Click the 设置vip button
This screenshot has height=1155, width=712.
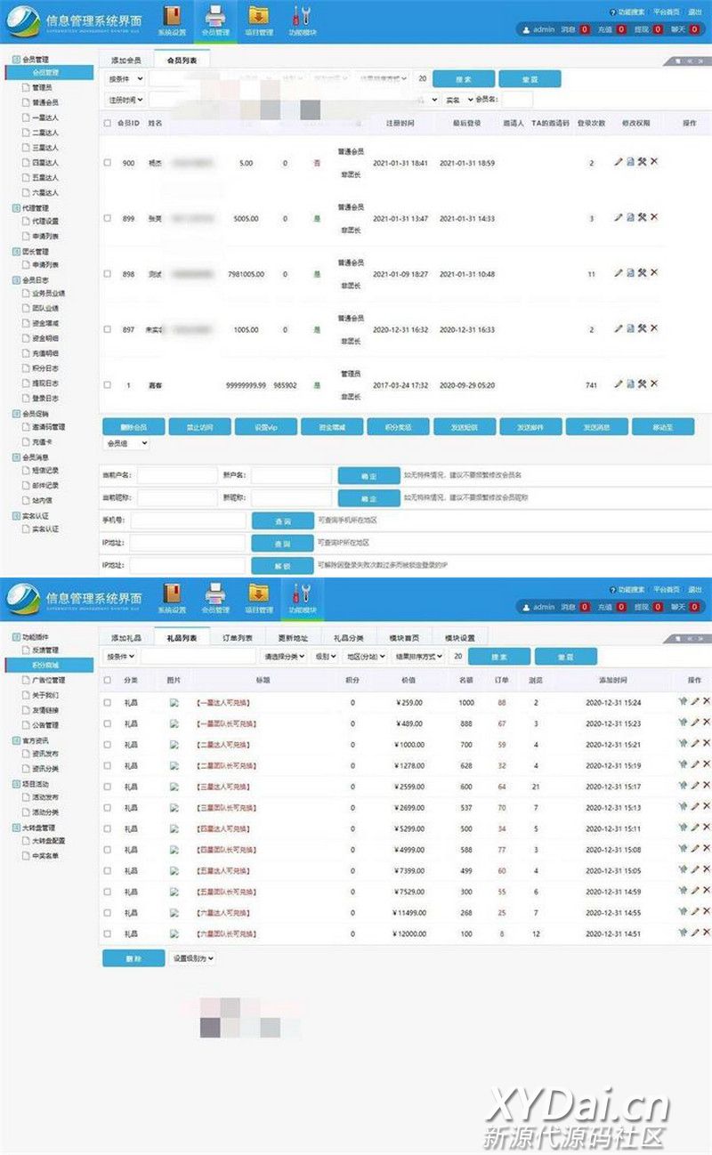point(265,426)
